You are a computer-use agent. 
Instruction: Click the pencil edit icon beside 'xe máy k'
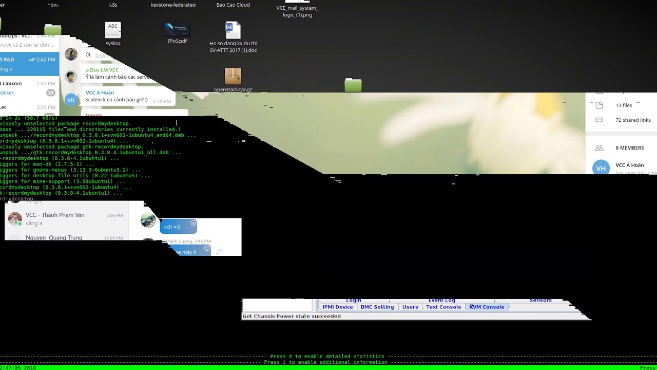(x=219, y=252)
